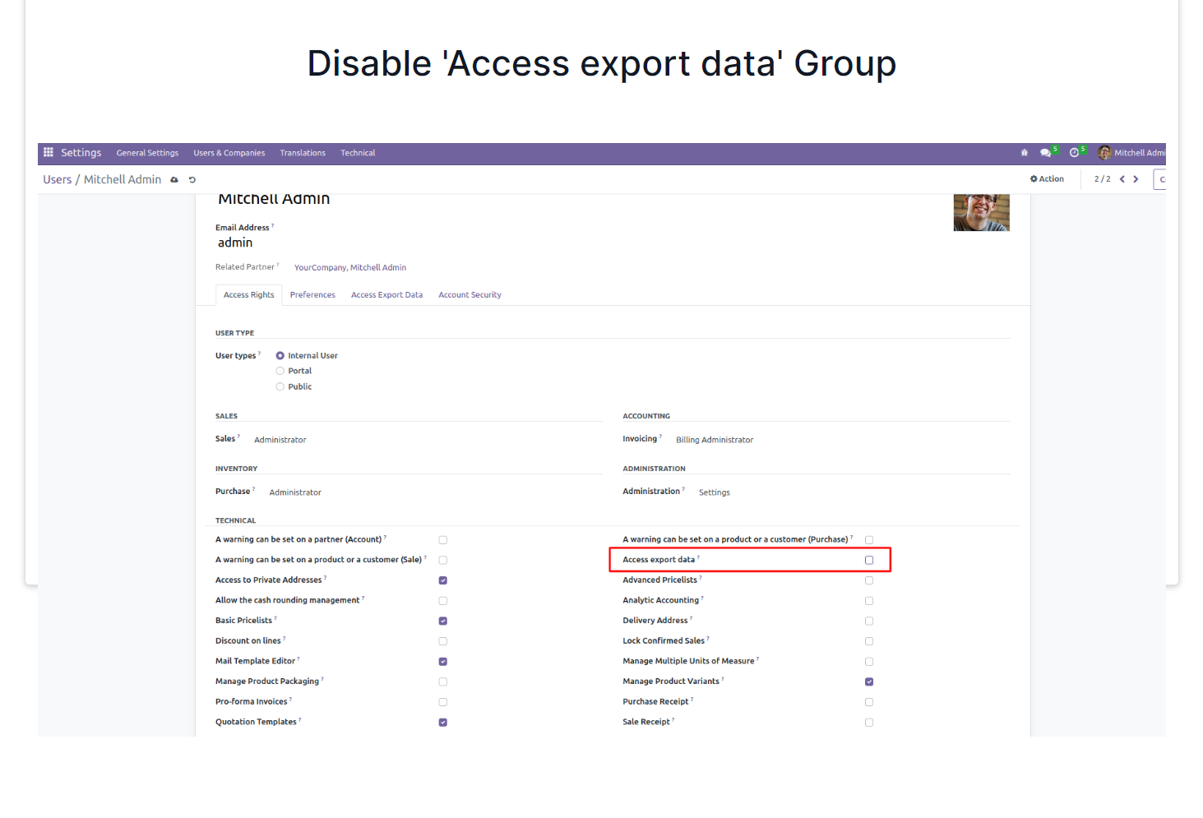1203x818 pixels.
Task: Uncheck the 'Basic Pricelists' checkbox
Action: (x=443, y=622)
